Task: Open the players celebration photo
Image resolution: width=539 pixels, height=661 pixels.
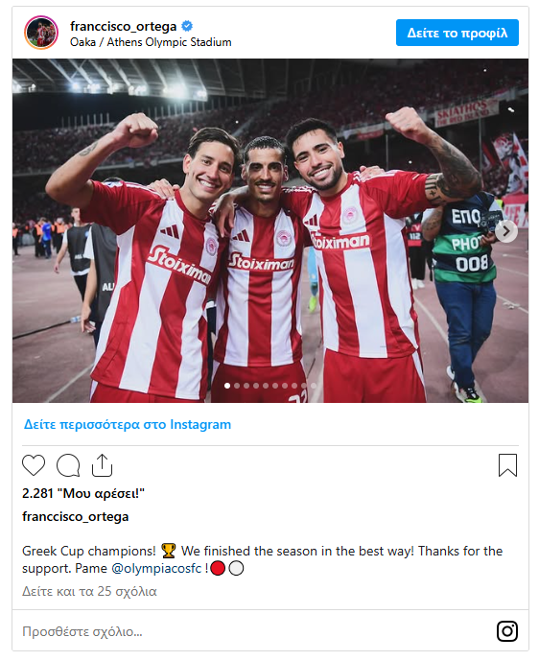Action: [270, 230]
